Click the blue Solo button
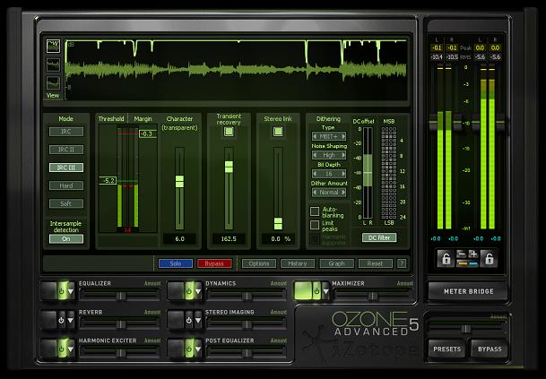 (x=176, y=263)
